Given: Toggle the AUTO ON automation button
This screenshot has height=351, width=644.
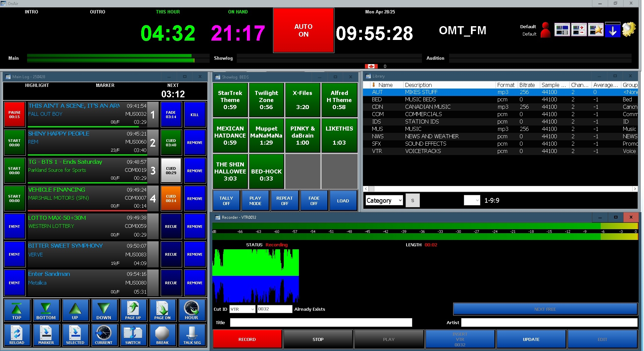Looking at the screenshot, I should 304,31.
